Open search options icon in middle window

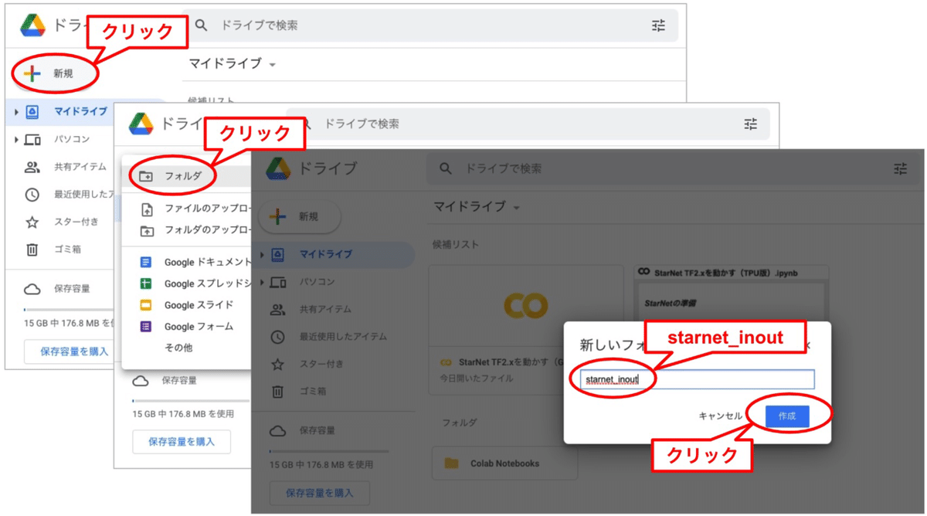tap(751, 124)
